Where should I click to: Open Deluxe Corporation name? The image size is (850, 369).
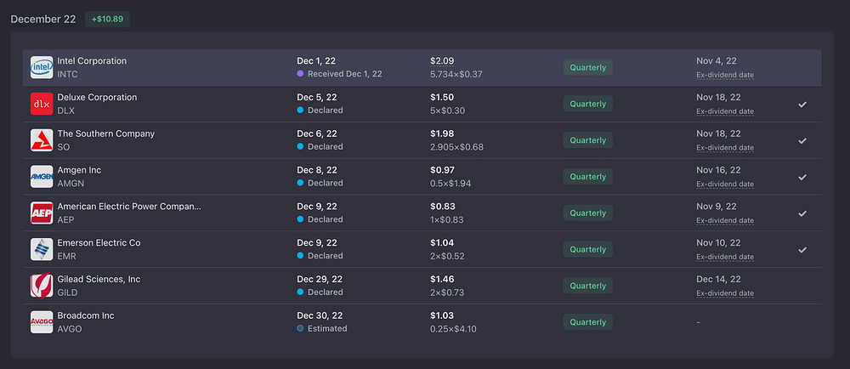[x=97, y=97]
